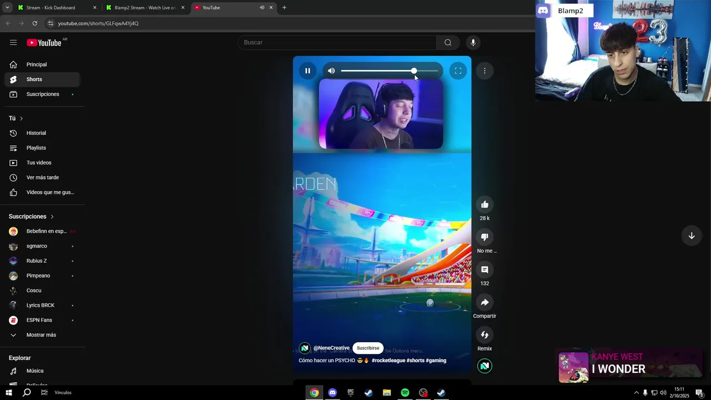
Task: Dislike the Short with thumbs down
Action: tap(485, 237)
